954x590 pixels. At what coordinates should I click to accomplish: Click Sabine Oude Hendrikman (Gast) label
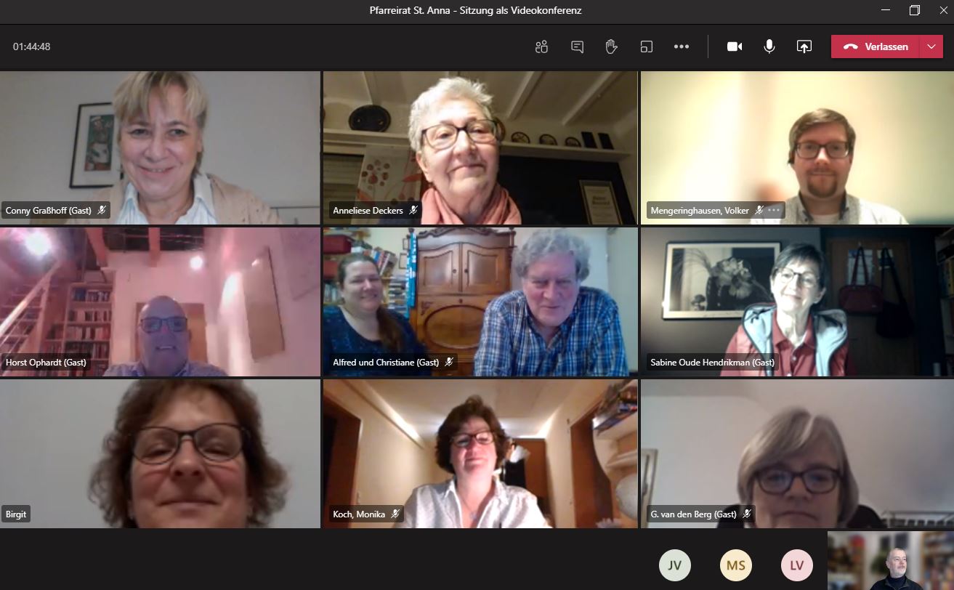713,362
